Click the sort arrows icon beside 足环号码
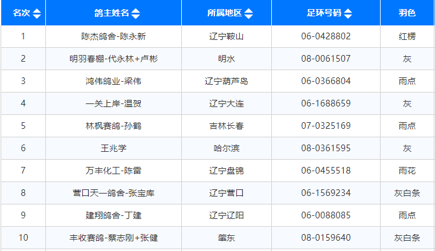The image size is (435, 251). (x=347, y=13)
